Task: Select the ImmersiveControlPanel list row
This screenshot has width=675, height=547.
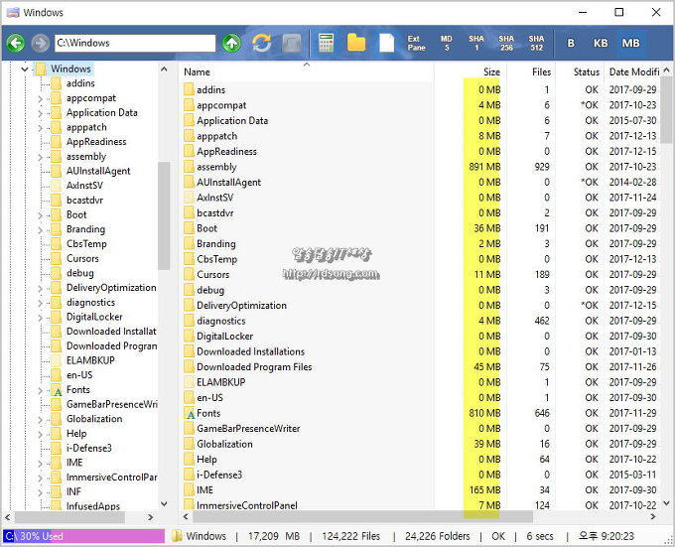Action: [x=420, y=505]
